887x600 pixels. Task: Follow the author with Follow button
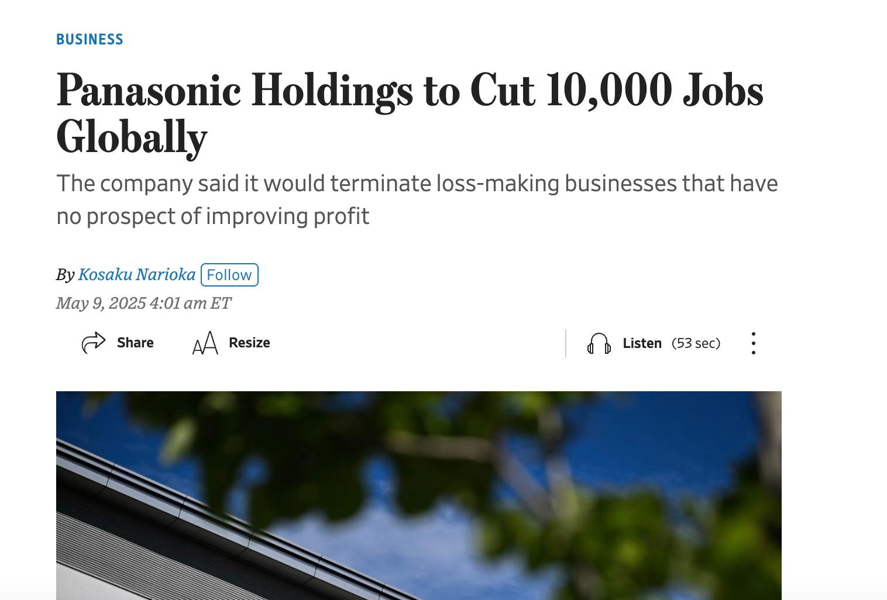[229, 275]
